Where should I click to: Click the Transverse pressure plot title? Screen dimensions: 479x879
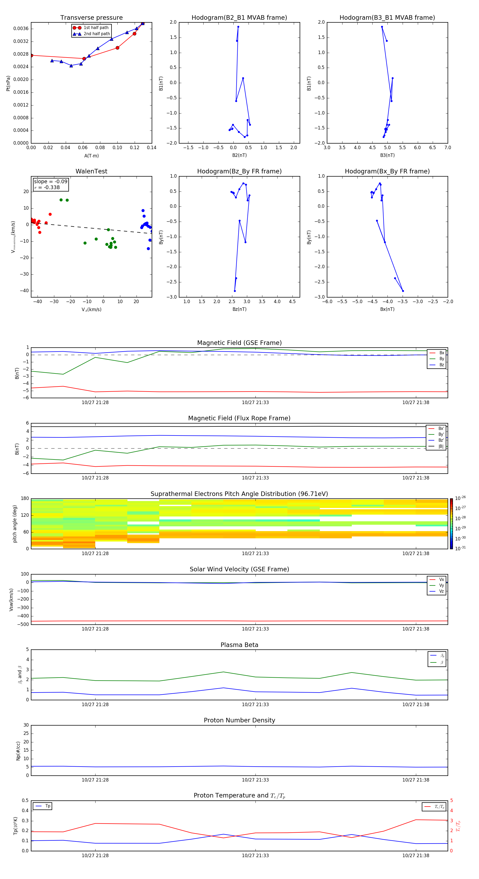point(91,18)
